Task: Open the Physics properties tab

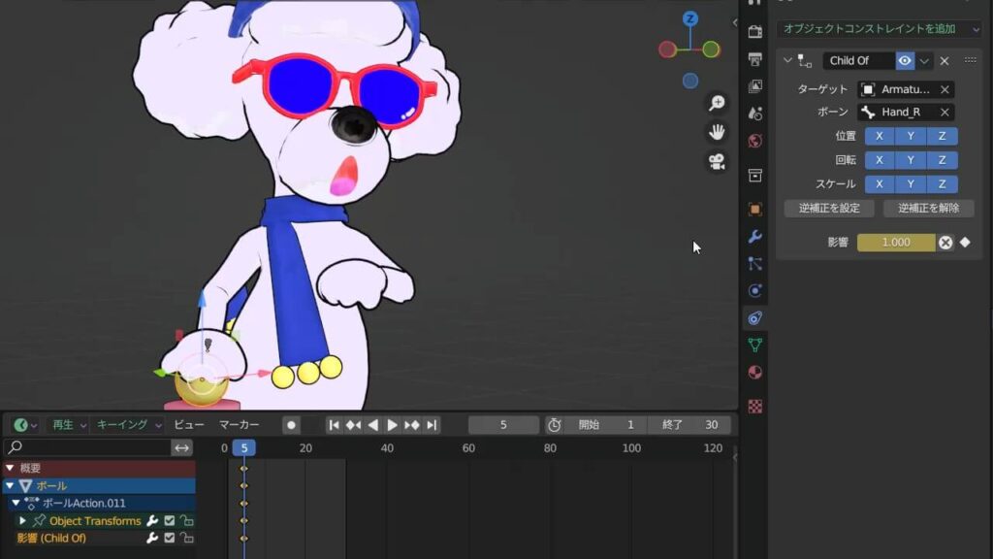Action: coord(754,291)
